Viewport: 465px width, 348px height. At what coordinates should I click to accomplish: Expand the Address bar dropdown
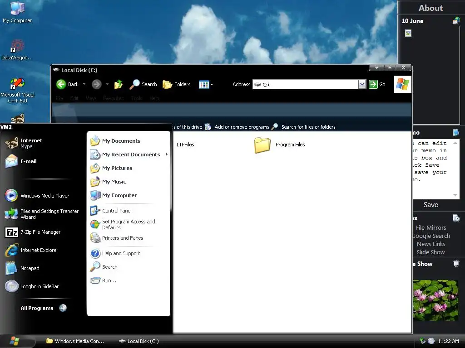point(362,84)
